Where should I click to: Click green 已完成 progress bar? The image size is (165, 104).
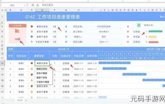tap(155, 31)
